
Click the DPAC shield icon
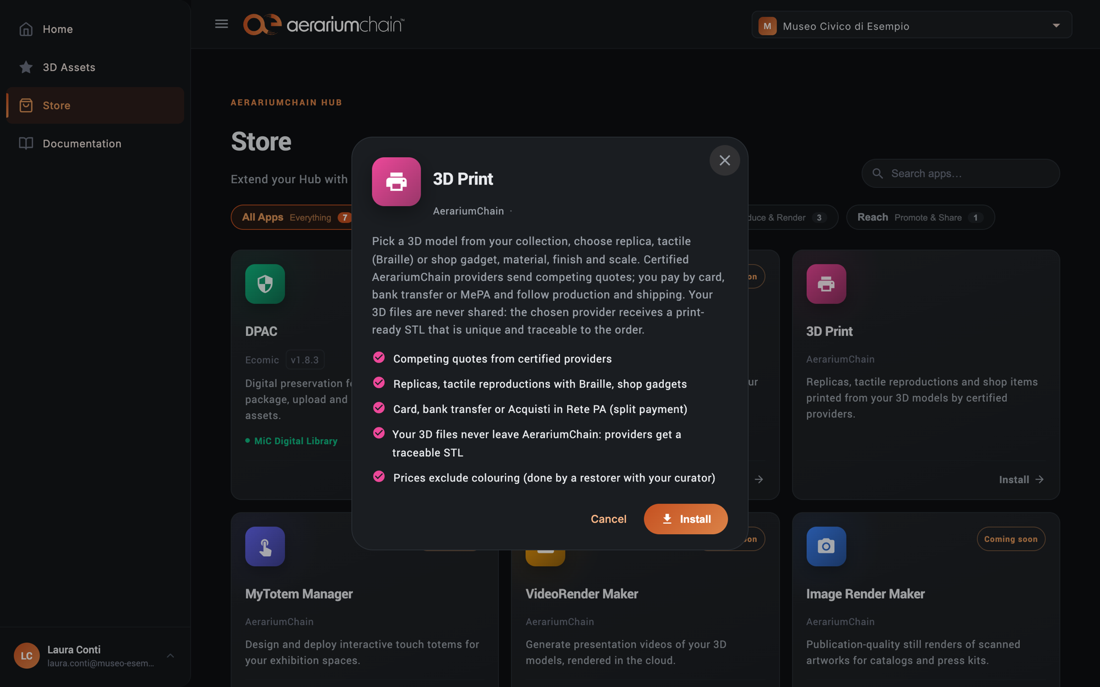pos(265,284)
